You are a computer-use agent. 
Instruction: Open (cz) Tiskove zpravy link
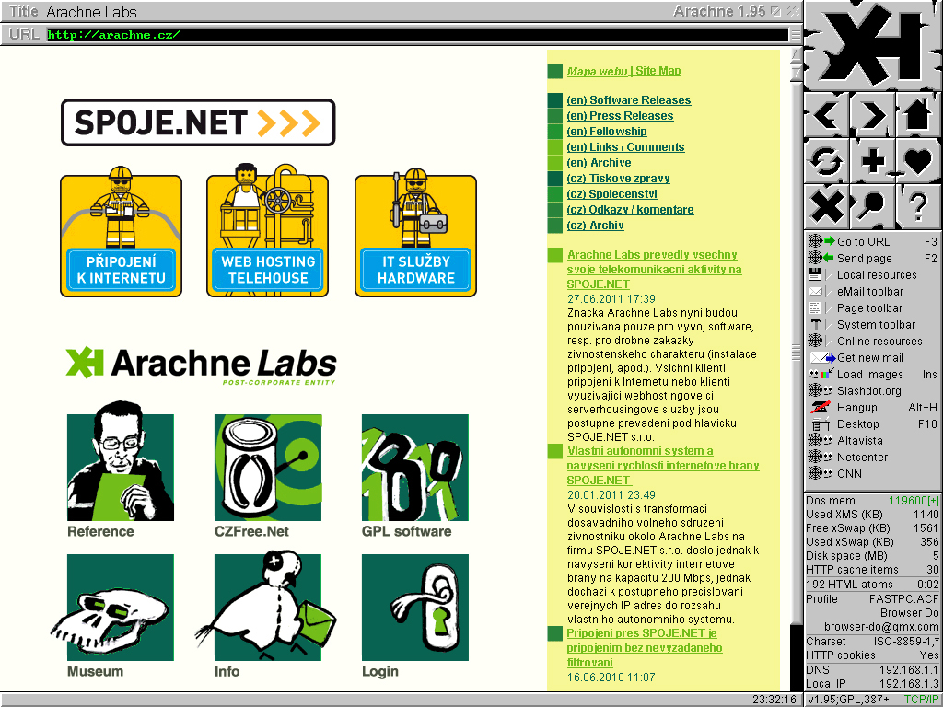618,179
